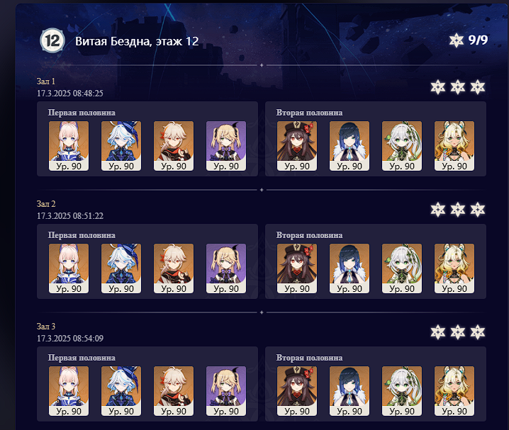
Task: Click the last star of Зал 3 rating
Action: tap(478, 332)
